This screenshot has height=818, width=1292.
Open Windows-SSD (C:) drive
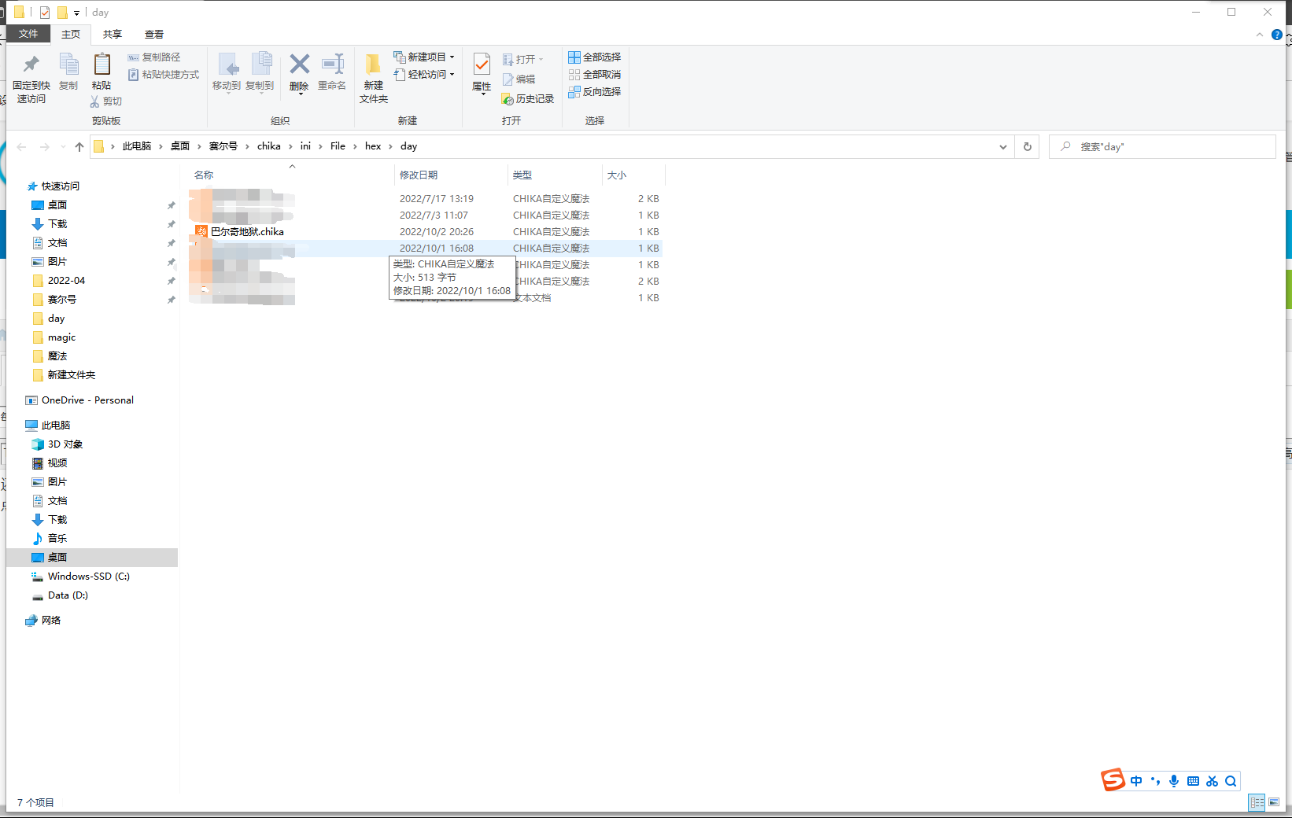[88, 577]
